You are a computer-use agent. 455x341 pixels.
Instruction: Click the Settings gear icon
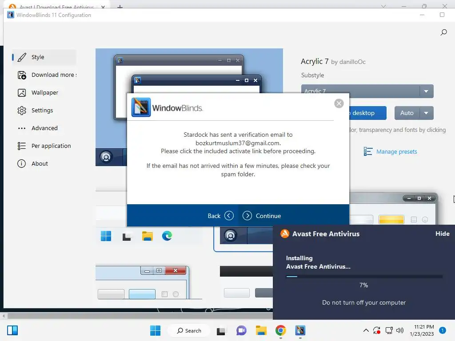click(22, 111)
